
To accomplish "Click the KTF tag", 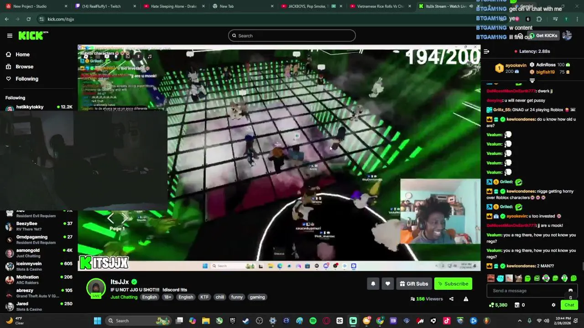I will 204,297.
